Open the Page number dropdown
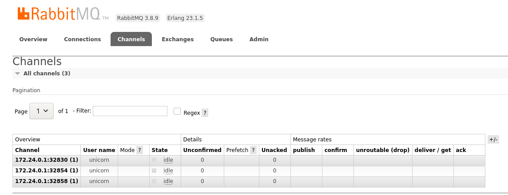The image size is (508, 195). pos(41,111)
